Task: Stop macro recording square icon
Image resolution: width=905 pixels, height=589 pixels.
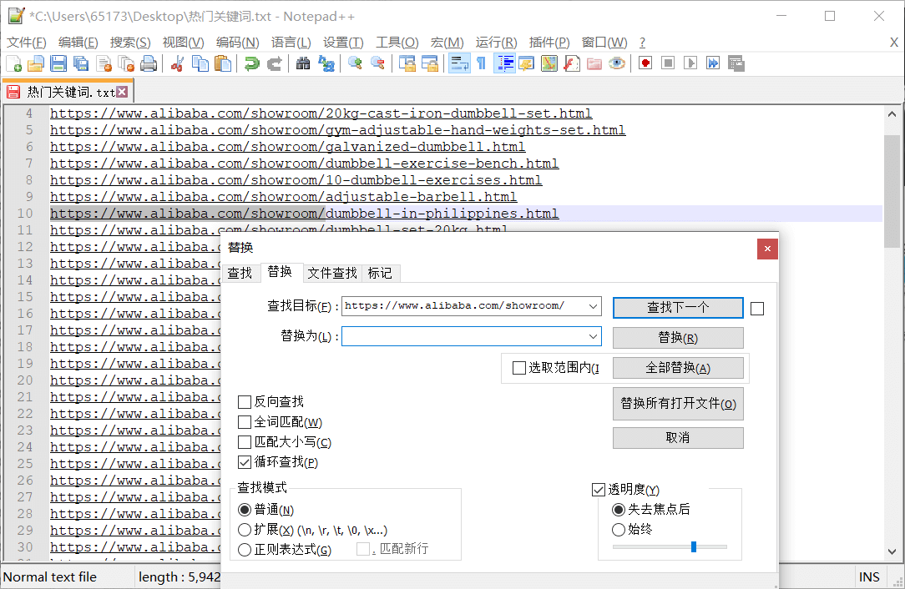Action: click(x=668, y=63)
